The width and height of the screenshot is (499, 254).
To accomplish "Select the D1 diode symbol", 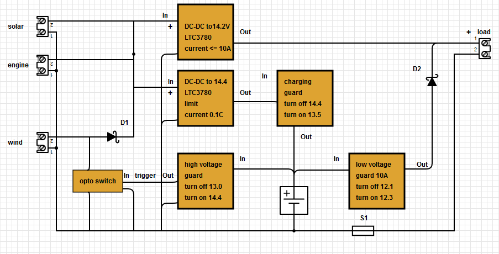I will point(113,136).
